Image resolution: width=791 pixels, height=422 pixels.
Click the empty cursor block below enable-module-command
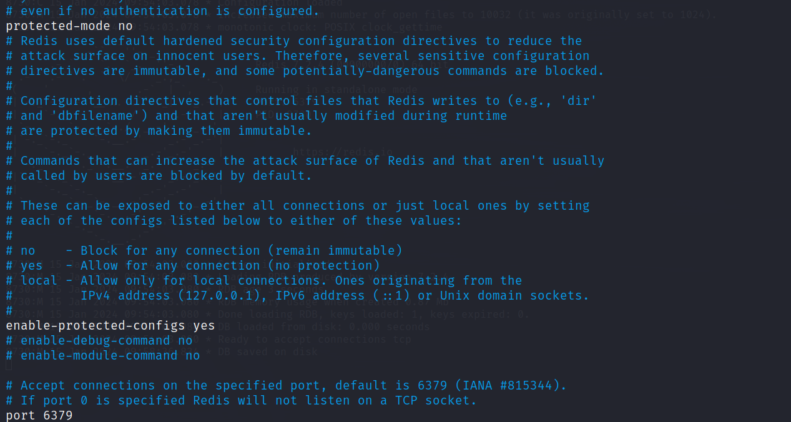(x=9, y=366)
